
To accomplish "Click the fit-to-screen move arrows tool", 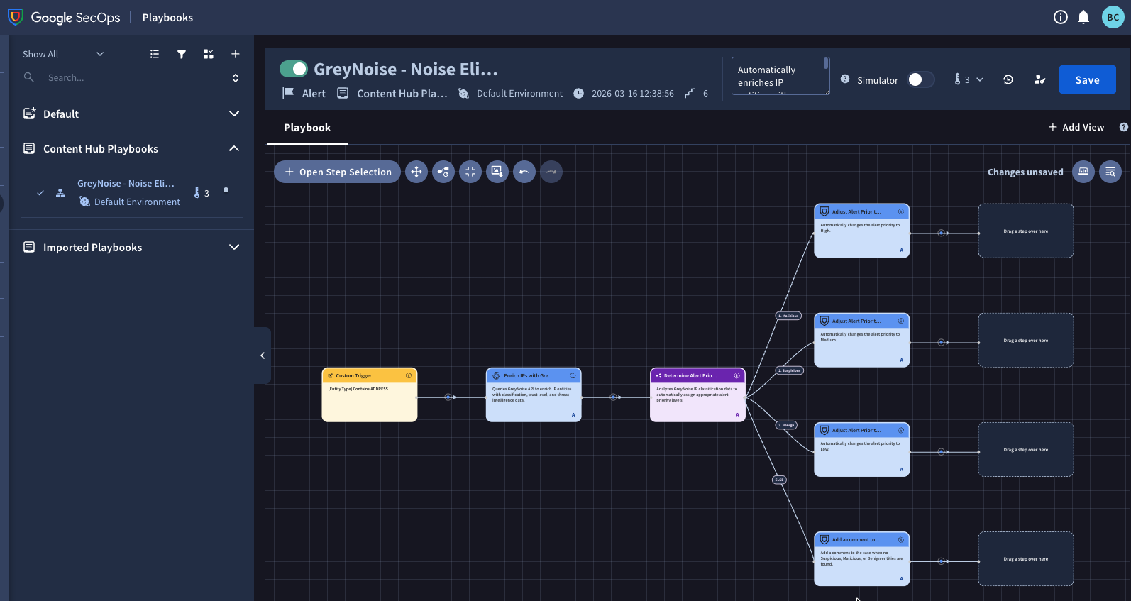I will (416, 172).
